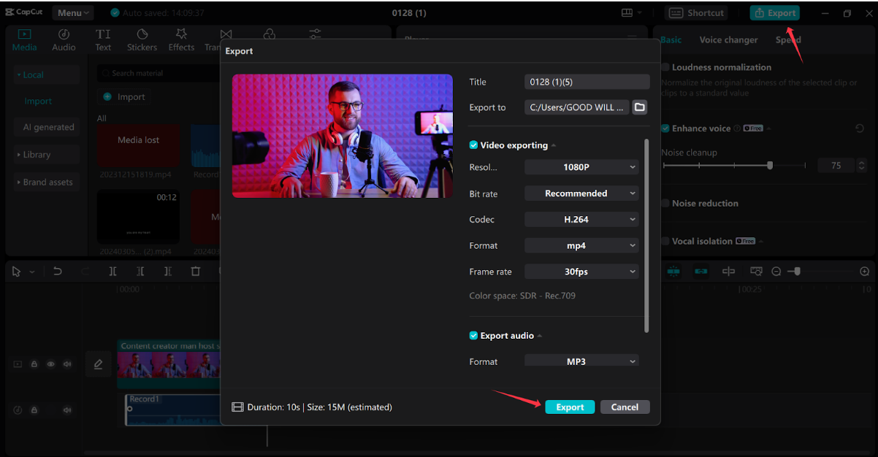Screen dimensions: 878x457
Task: Select Import under Local in sidebar
Action: click(x=38, y=101)
